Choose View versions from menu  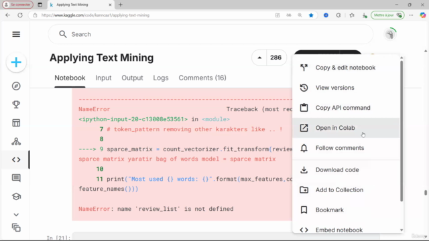point(346,88)
